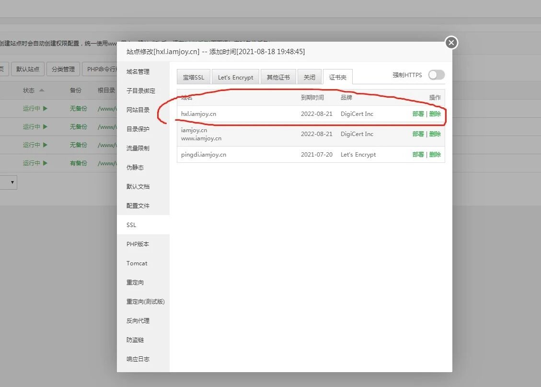Click 有备份 link in last row
Image resolution: width=541 pixels, height=387 pixels.
[x=78, y=163]
